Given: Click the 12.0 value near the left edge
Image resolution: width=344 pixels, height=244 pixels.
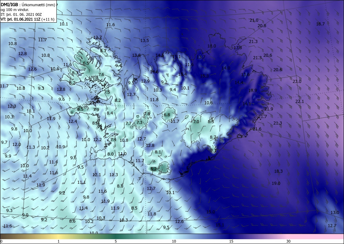Looking at the screenshot, I should tap(17, 145).
